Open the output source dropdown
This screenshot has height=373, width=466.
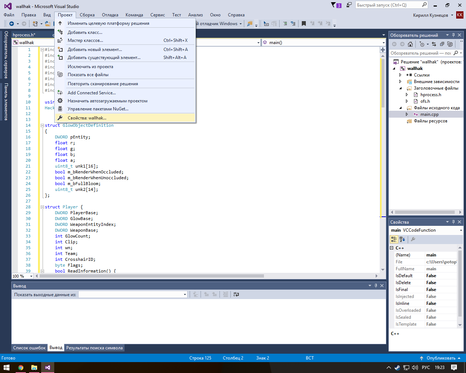185,294
